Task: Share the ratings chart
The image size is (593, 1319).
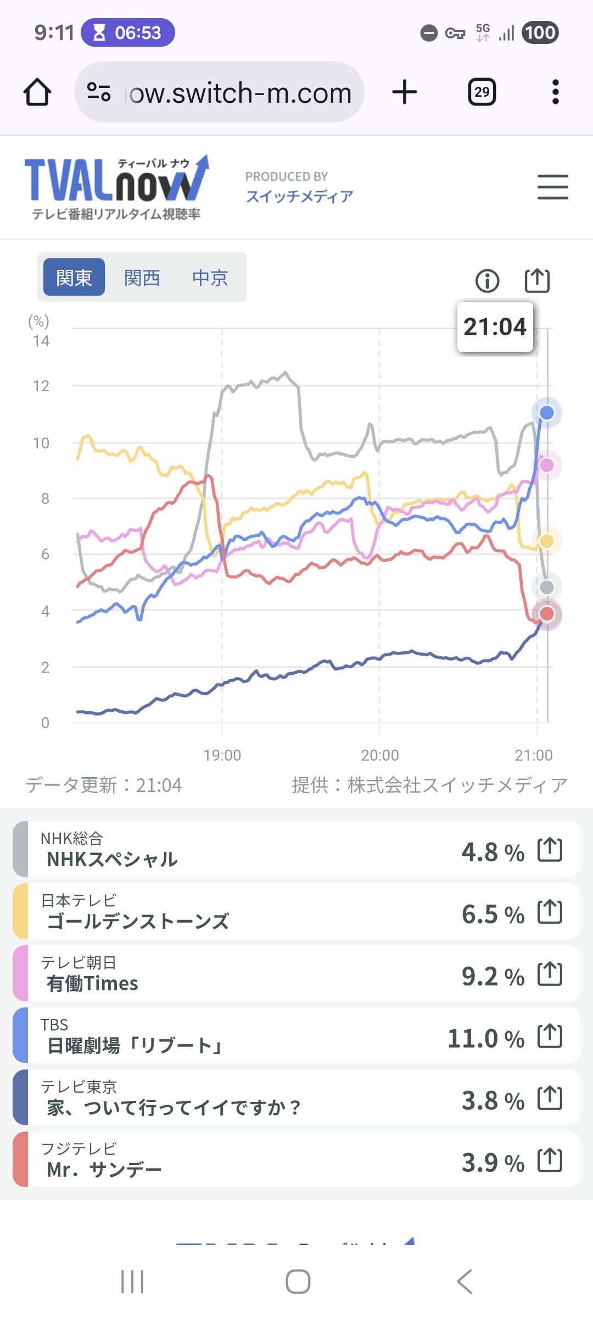Action: [536, 281]
